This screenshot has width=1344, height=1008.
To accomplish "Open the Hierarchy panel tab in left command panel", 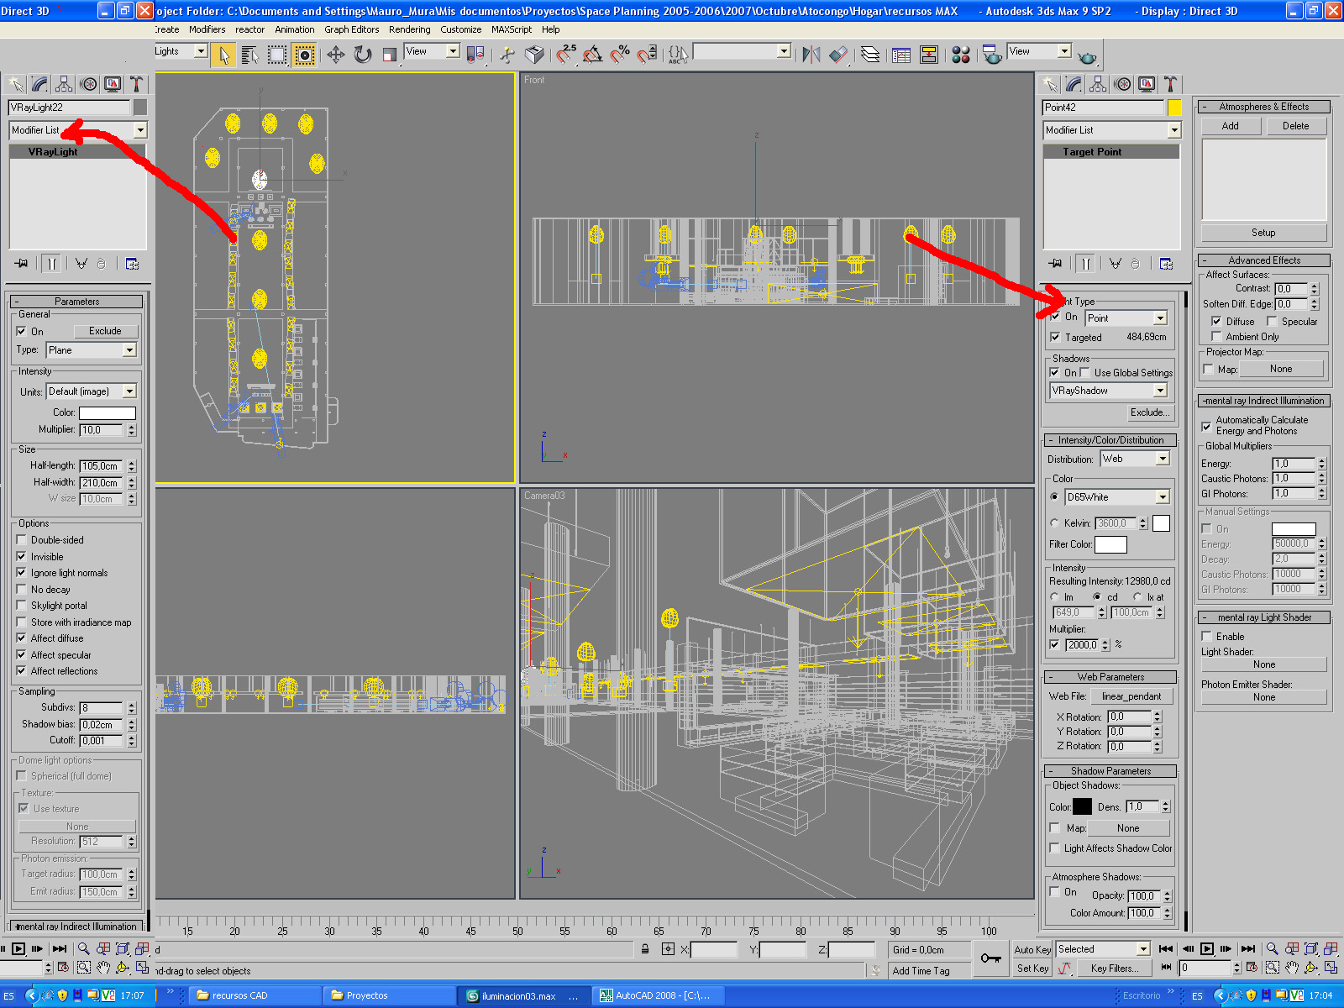I will [64, 84].
